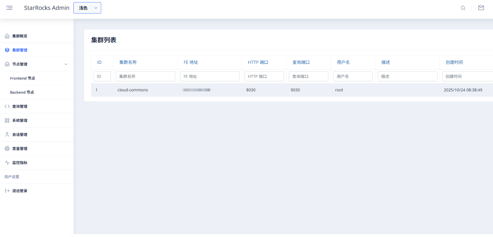Click the gear icon beside 变量管理
Image resolution: width=493 pixels, height=237 pixels.
click(x=7, y=148)
